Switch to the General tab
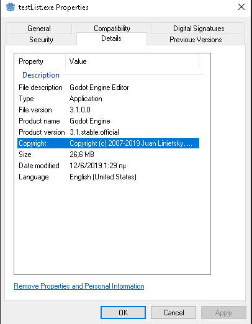The height and width of the screenshot is (324, 252). point(39,29)
